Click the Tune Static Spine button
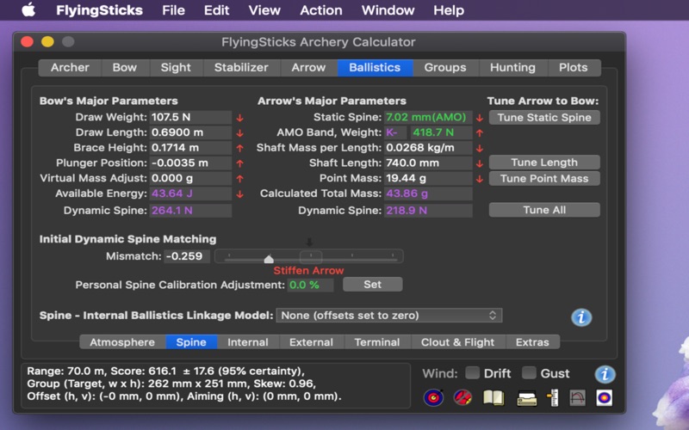 544,118
